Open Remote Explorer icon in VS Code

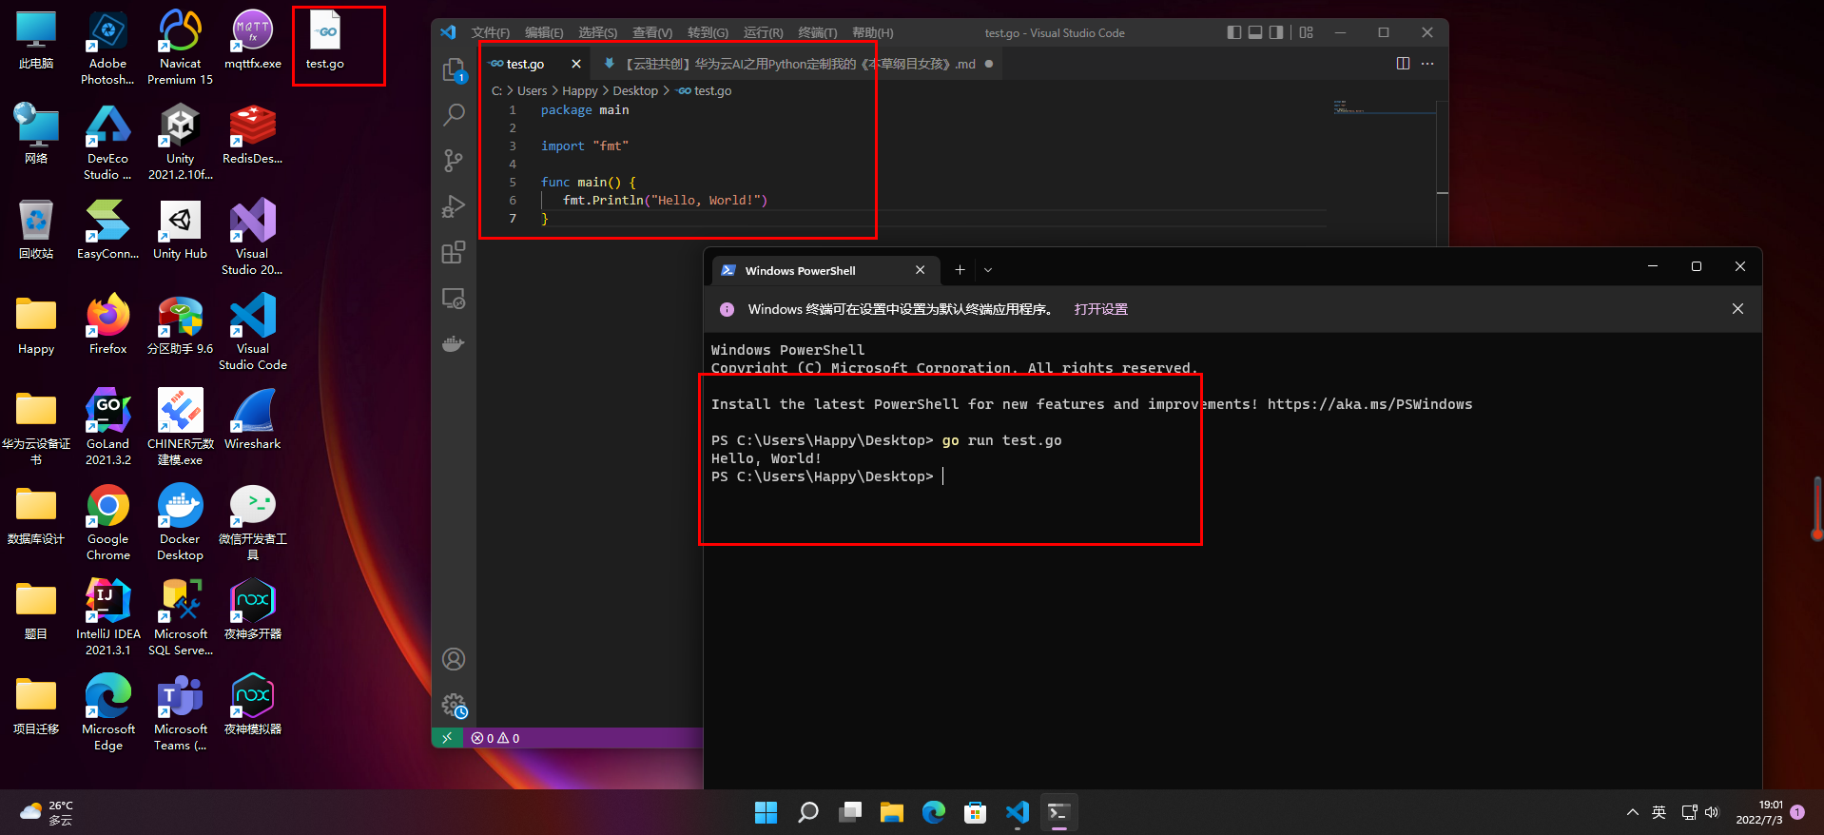point(454,299)
